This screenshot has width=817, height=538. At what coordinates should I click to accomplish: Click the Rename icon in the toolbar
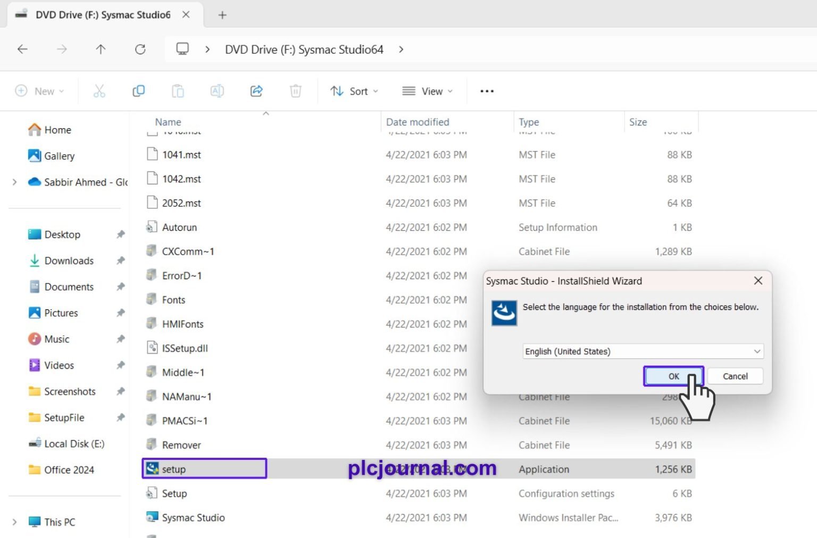[x=217, y=91]
